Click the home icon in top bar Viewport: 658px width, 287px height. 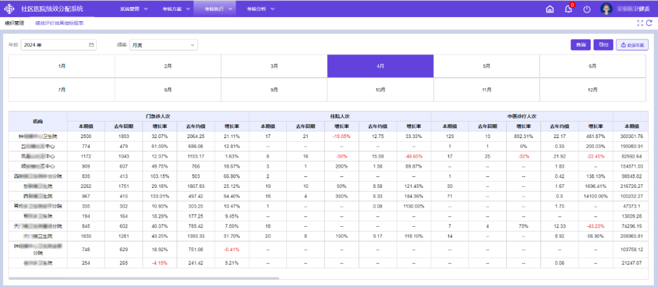pyautogui.click(x=550, y=9)
